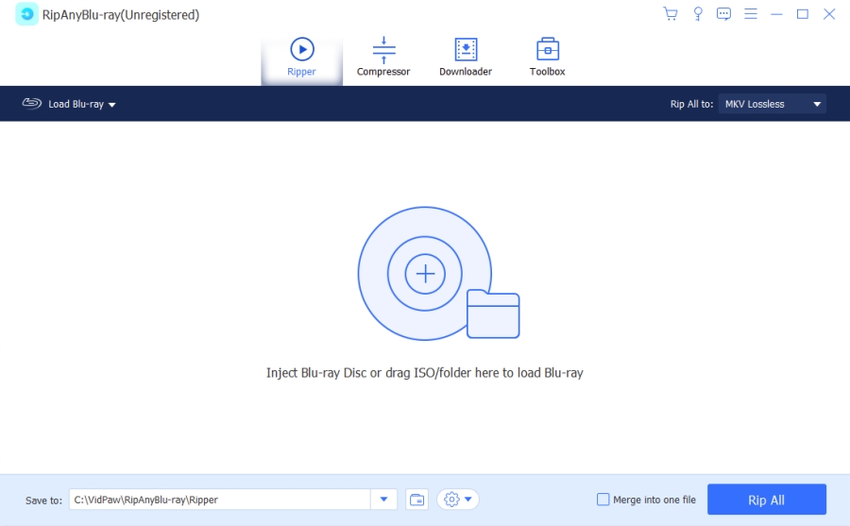The height and width of the screenshot is (526, 850).
Task: Open the register key icon
Action: [698, 14]
